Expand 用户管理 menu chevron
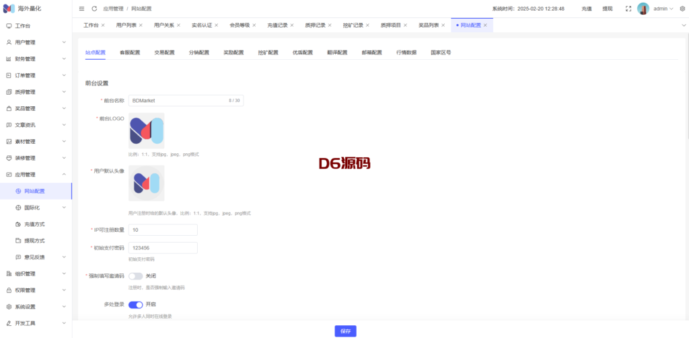 pyautogui.click(x=64, y=42)
